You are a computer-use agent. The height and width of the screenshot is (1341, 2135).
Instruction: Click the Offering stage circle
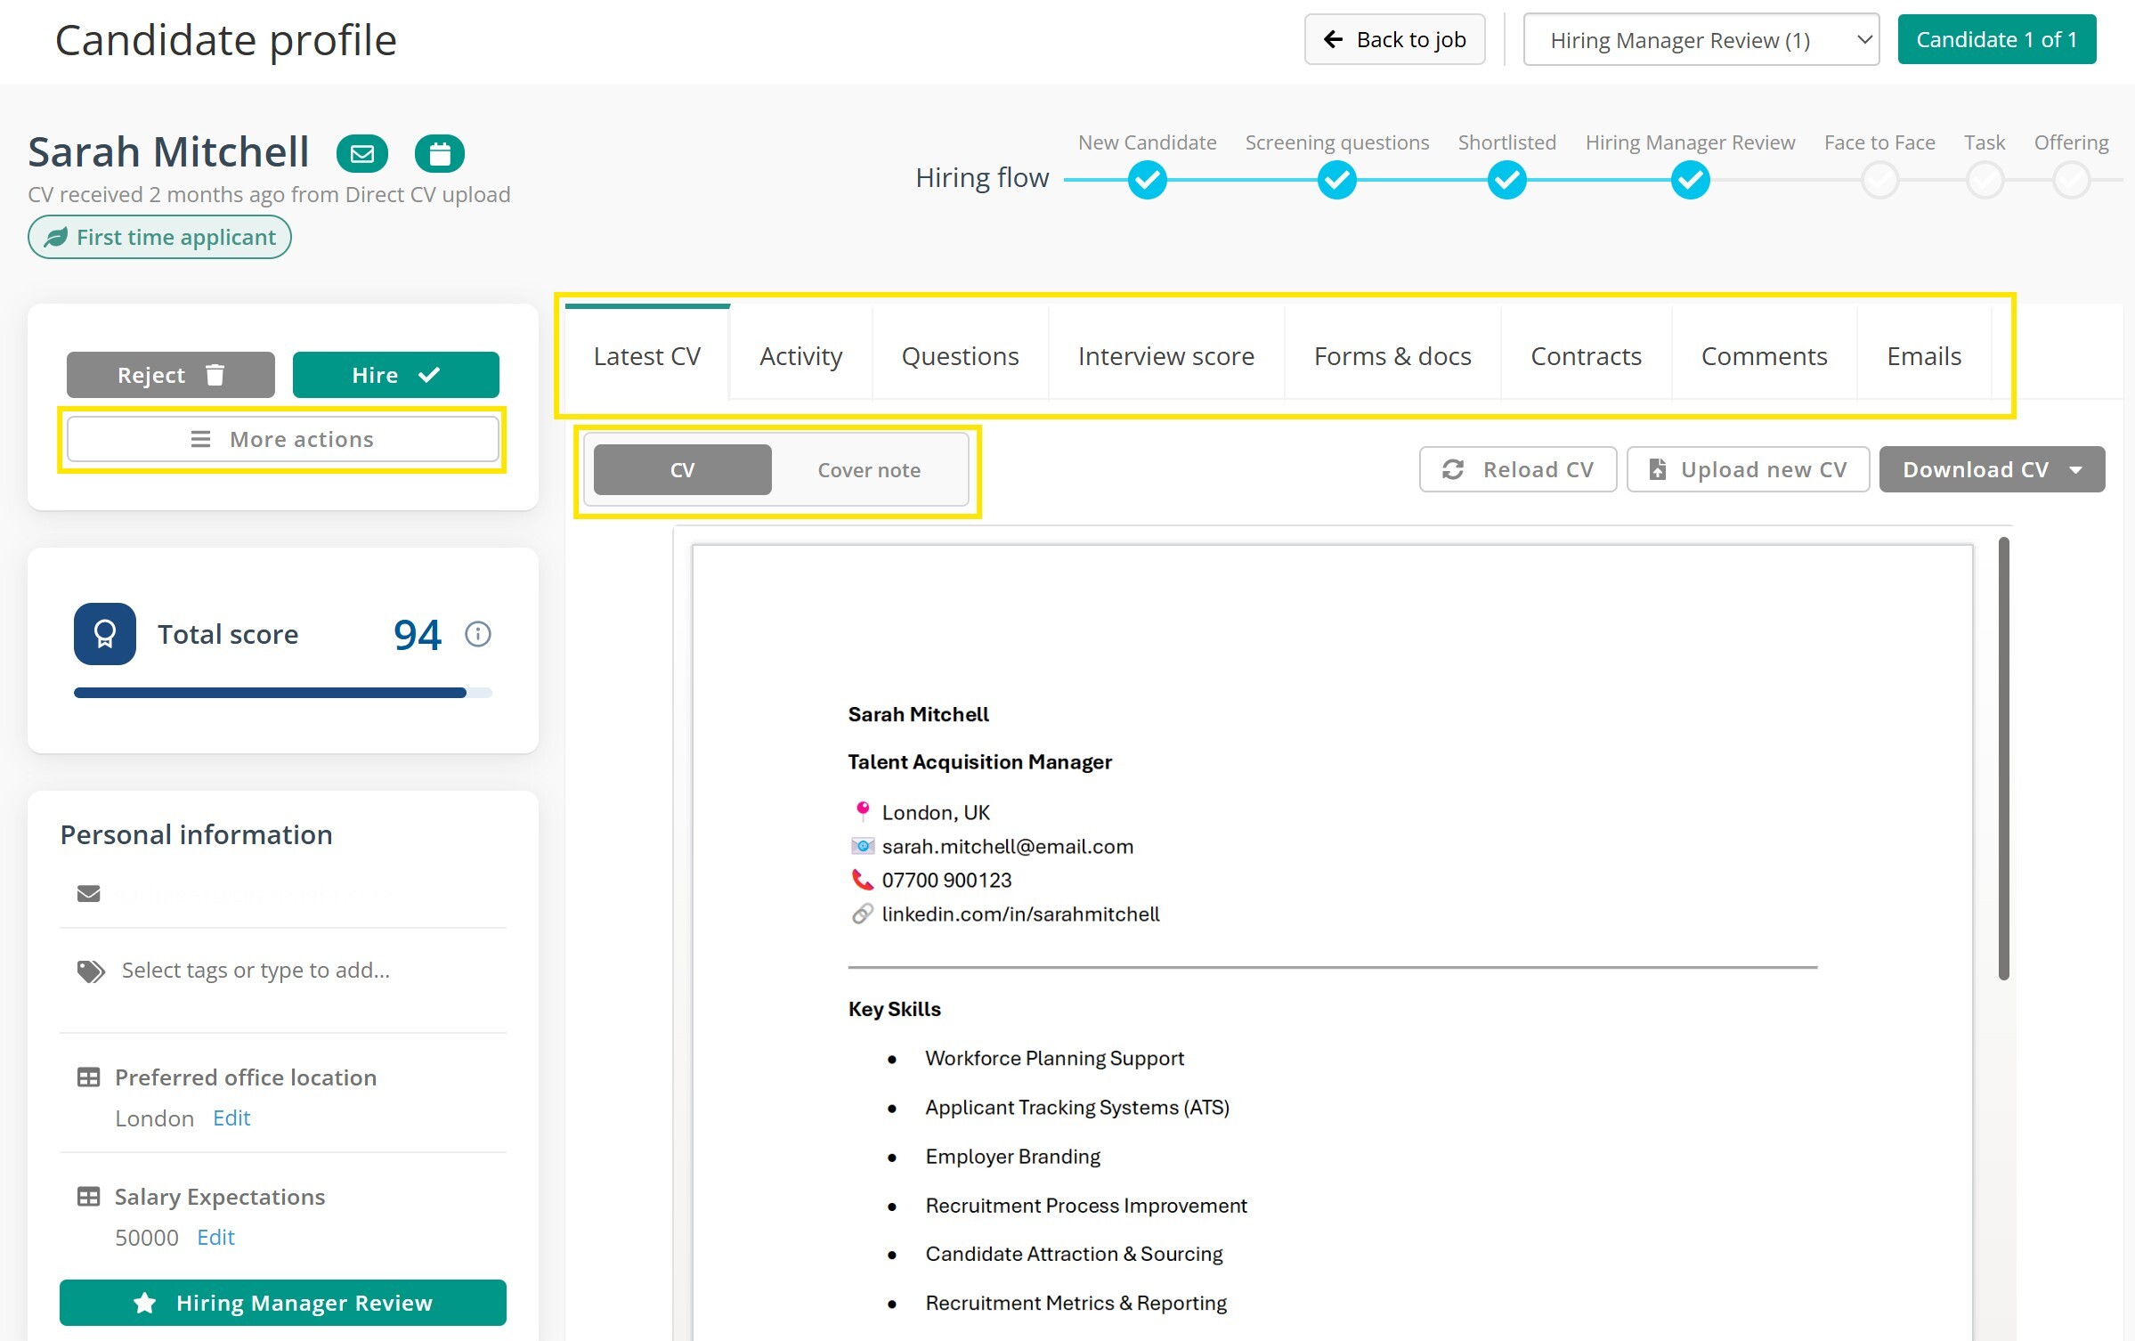tap(2072, 180)
